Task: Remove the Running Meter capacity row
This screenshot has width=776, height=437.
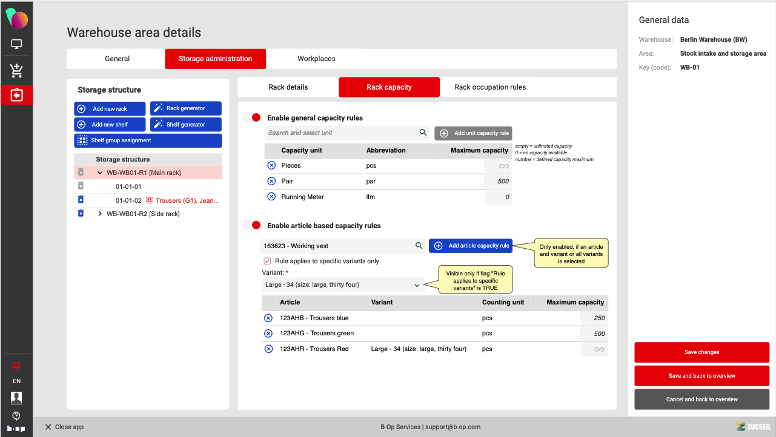Action: [271, 197]
